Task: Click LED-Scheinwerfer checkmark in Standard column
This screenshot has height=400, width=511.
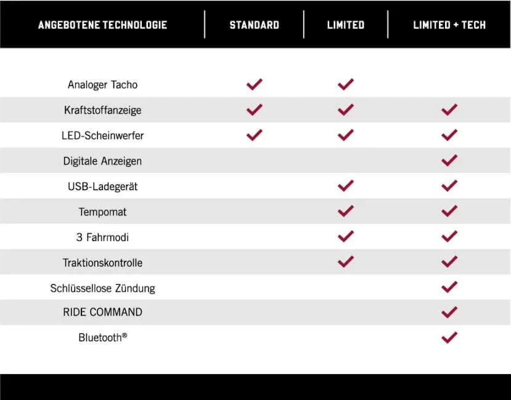Action: (x=254, y=135)
